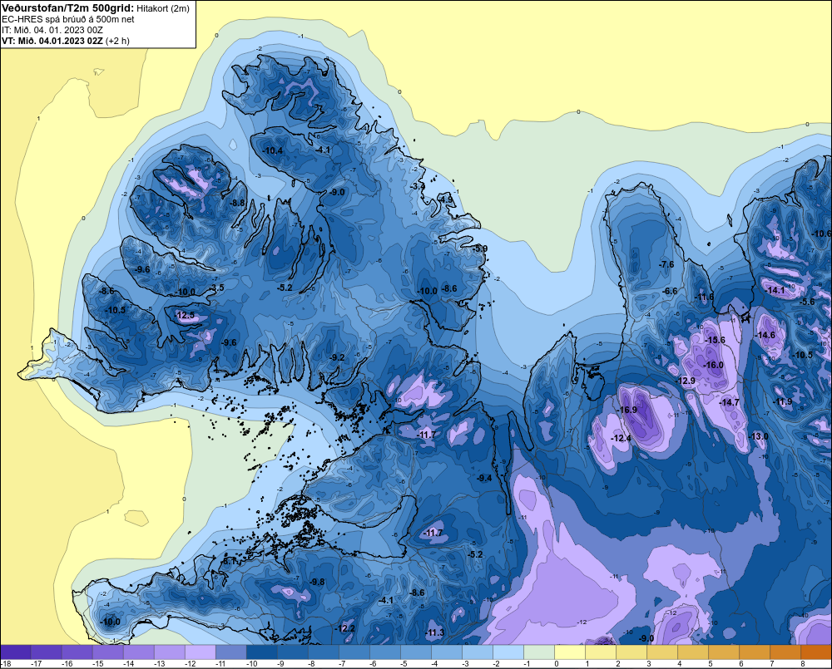
Task: Click the legend swatch labeled -10
Action: click(x=261, y=652)
